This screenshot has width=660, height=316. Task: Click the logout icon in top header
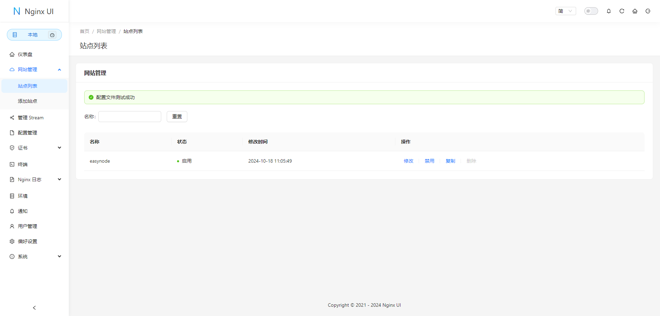coord(648,11)
